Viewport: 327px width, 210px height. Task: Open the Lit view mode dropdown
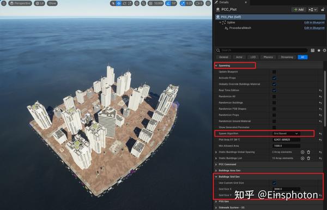pos(39,3)
